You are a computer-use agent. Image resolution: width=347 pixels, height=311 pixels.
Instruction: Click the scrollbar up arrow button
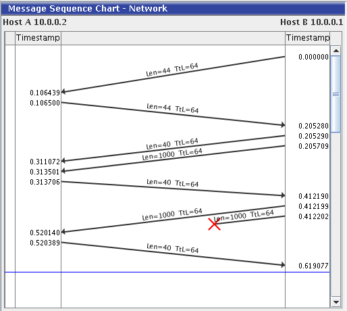click(x=336, y=51)
